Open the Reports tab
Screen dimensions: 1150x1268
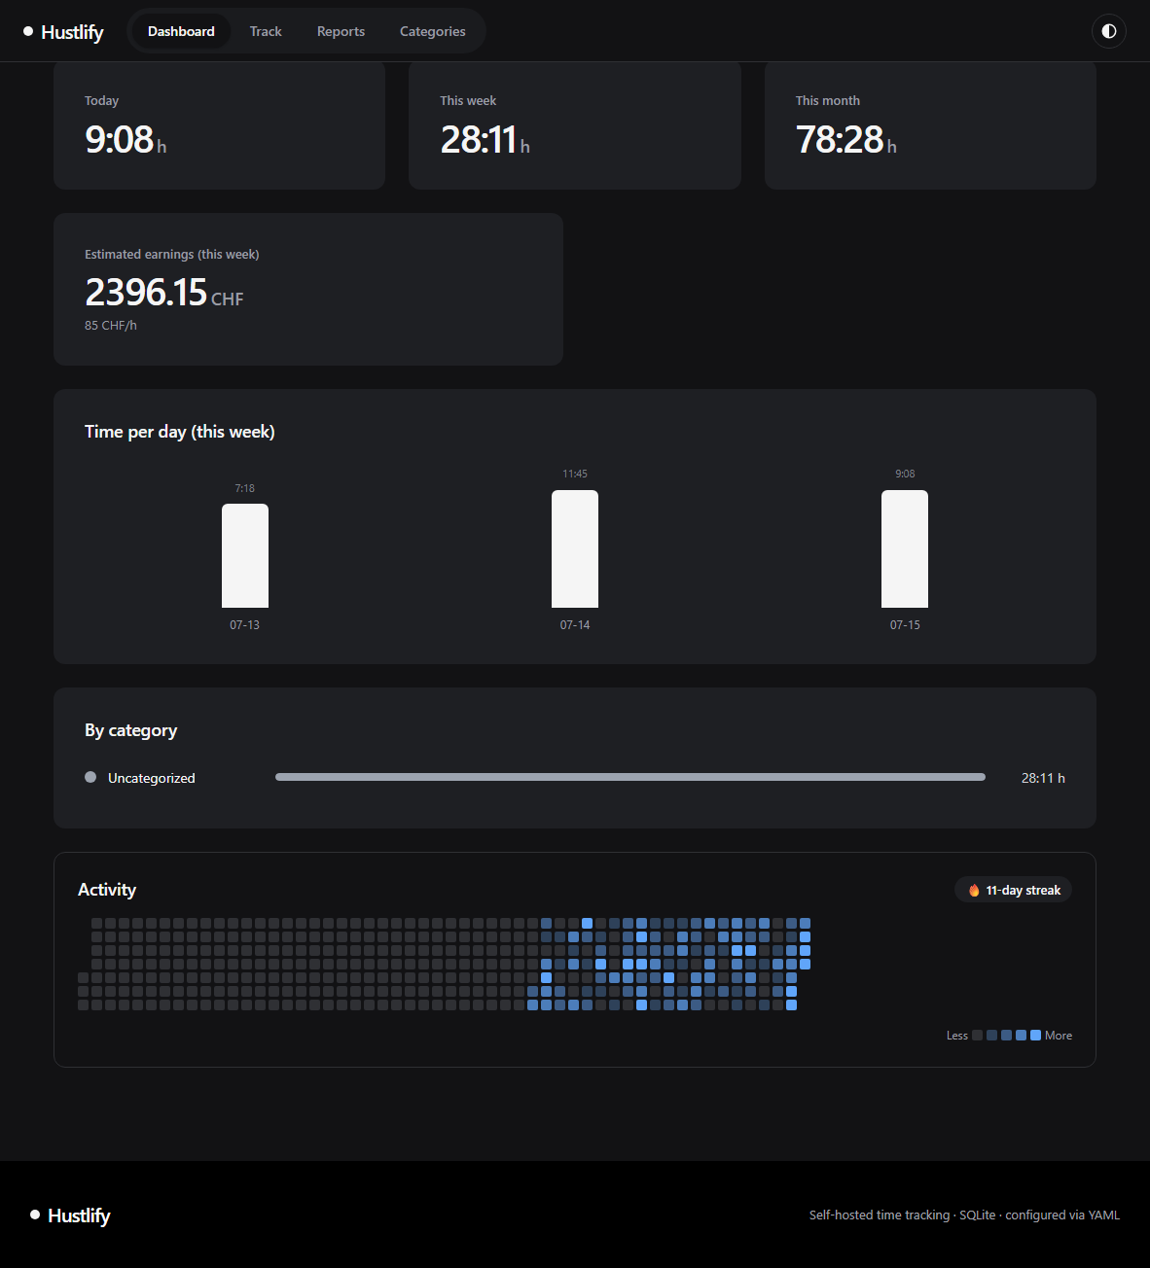click(341, 31)
